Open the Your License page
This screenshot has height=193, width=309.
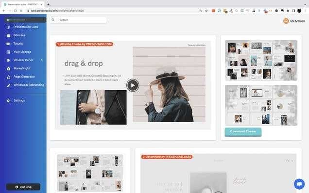click(22, 52)
